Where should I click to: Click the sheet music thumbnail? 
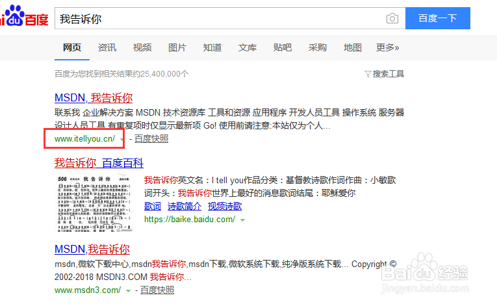(x=94, y=203)
